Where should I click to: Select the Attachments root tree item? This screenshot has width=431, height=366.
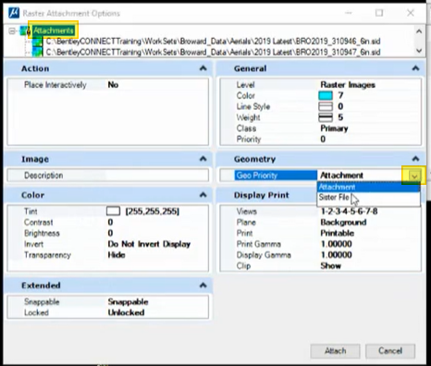coord(54,30)
